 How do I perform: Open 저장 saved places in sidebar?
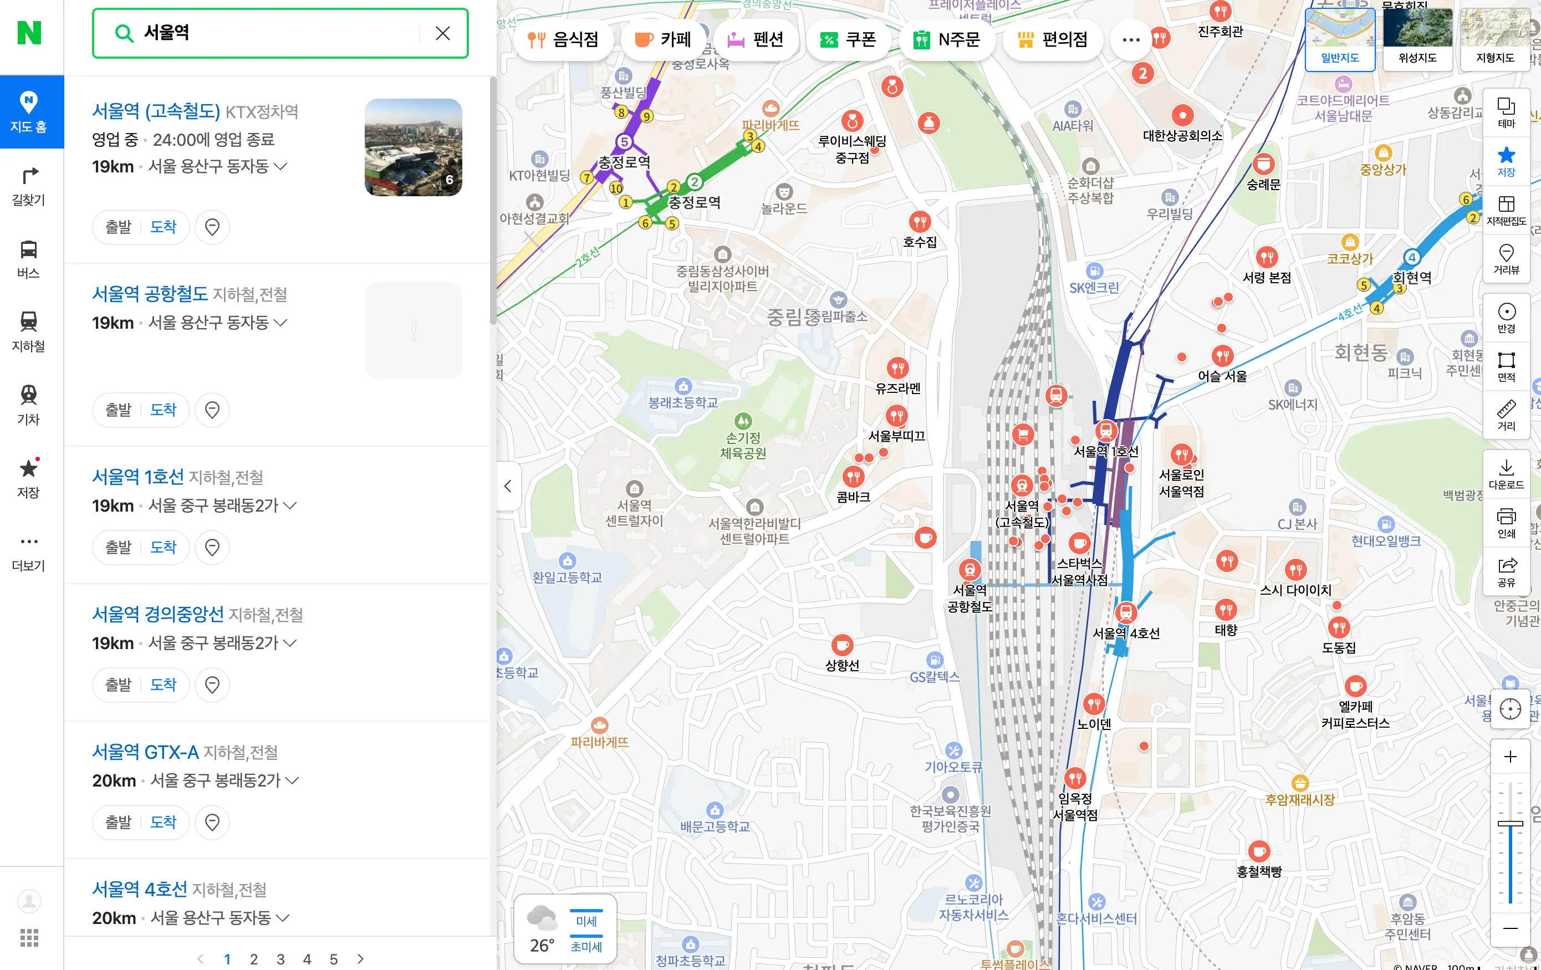pyautogui.click(x=29, y=478)
